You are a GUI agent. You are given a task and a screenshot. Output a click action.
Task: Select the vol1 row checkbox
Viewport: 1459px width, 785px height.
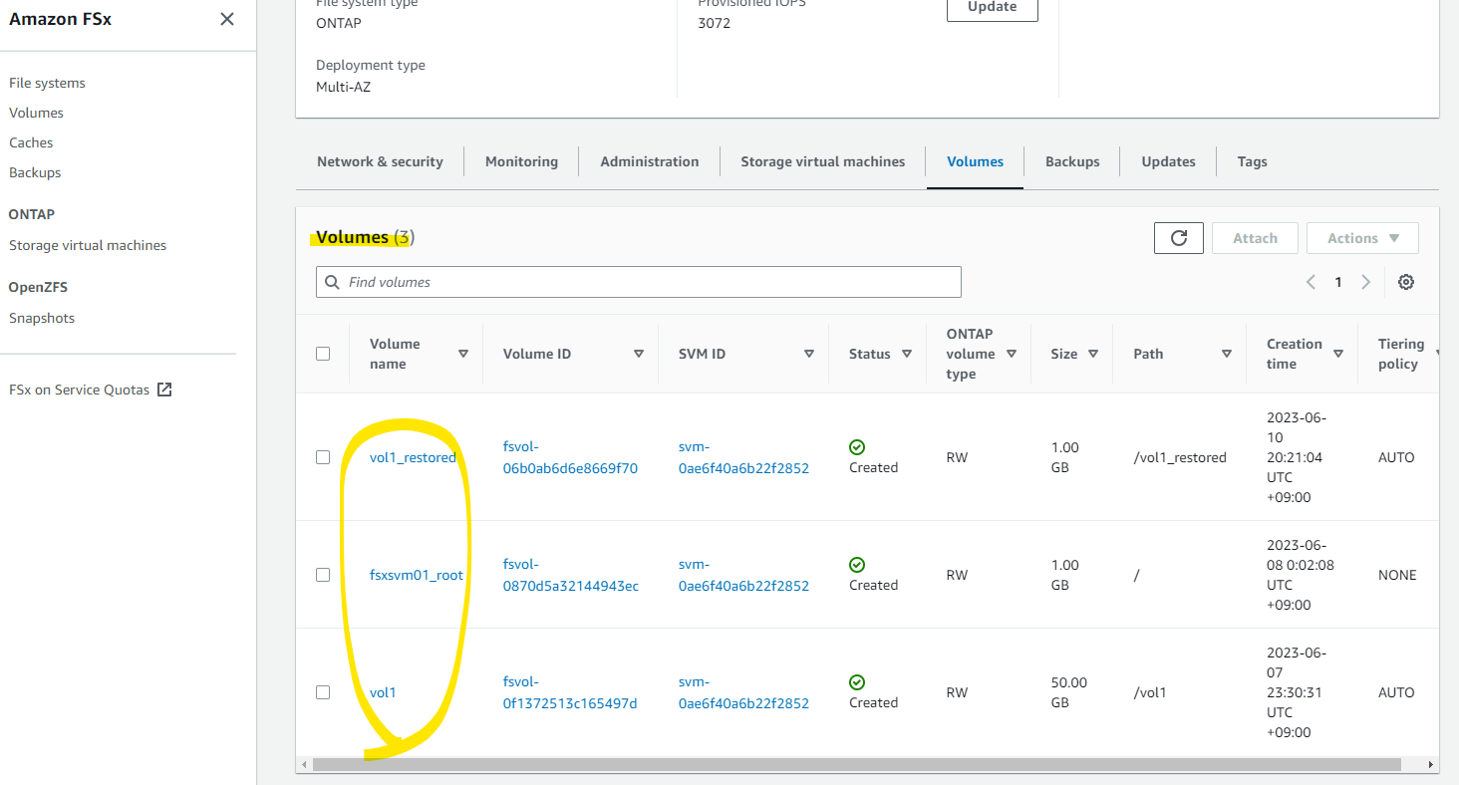323,692
